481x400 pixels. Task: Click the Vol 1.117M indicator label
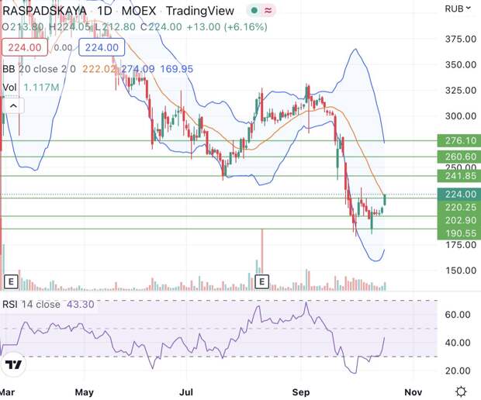31,88
